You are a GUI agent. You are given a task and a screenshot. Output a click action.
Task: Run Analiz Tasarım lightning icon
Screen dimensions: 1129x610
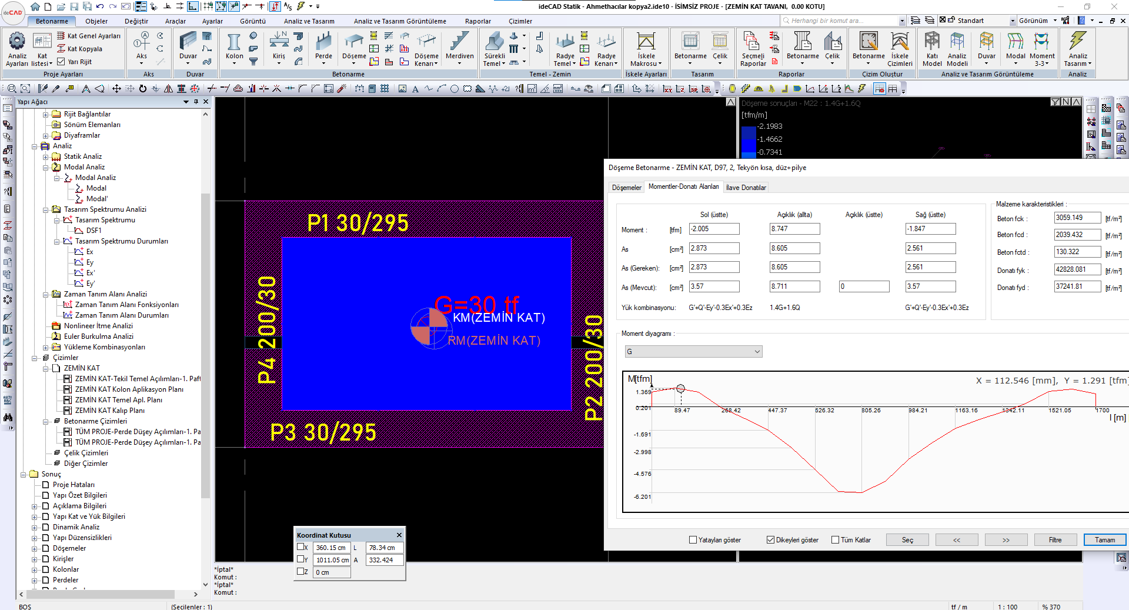click(x=1077, y=49)
